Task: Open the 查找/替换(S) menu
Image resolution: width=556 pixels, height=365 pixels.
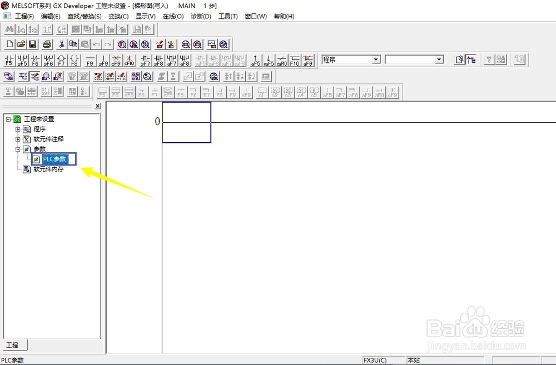Action: (x=85, y=16)
